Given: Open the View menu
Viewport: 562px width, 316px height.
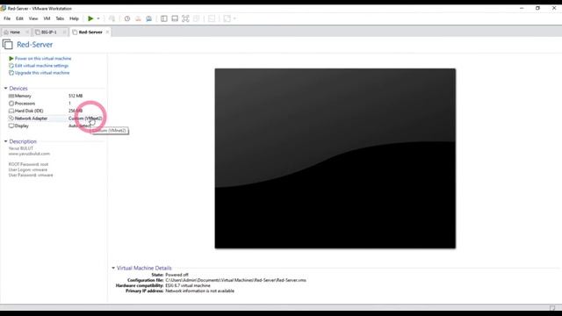Looking at the screenshot, I should 33,18.
